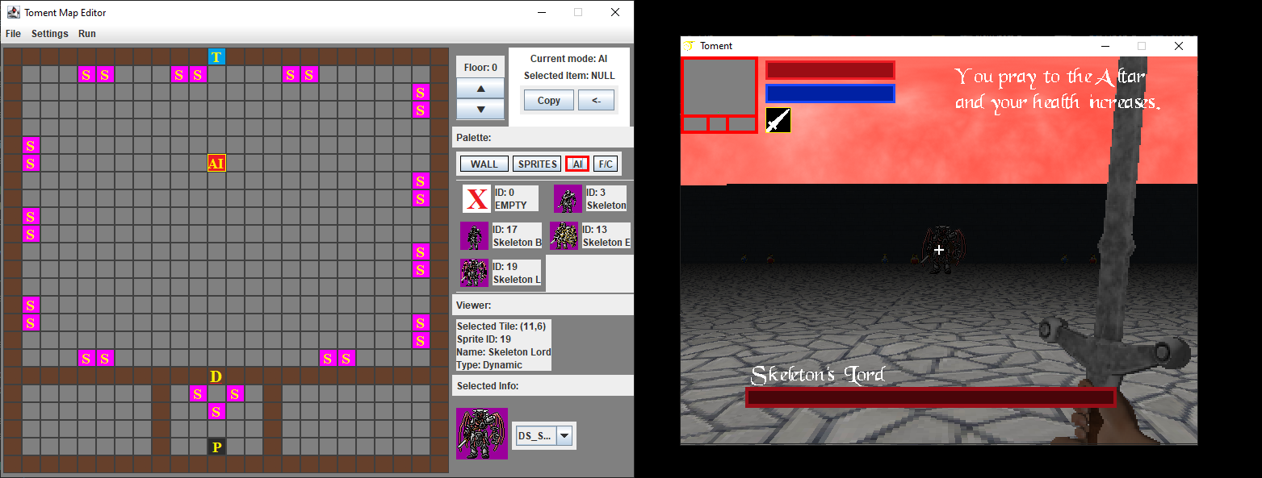Close the Toment Map Editor window
This screenshot has height=478, width=1262.
(x=615, y=12)
